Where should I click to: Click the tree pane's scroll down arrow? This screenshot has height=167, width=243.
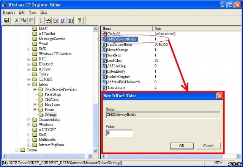pos(95,151)
